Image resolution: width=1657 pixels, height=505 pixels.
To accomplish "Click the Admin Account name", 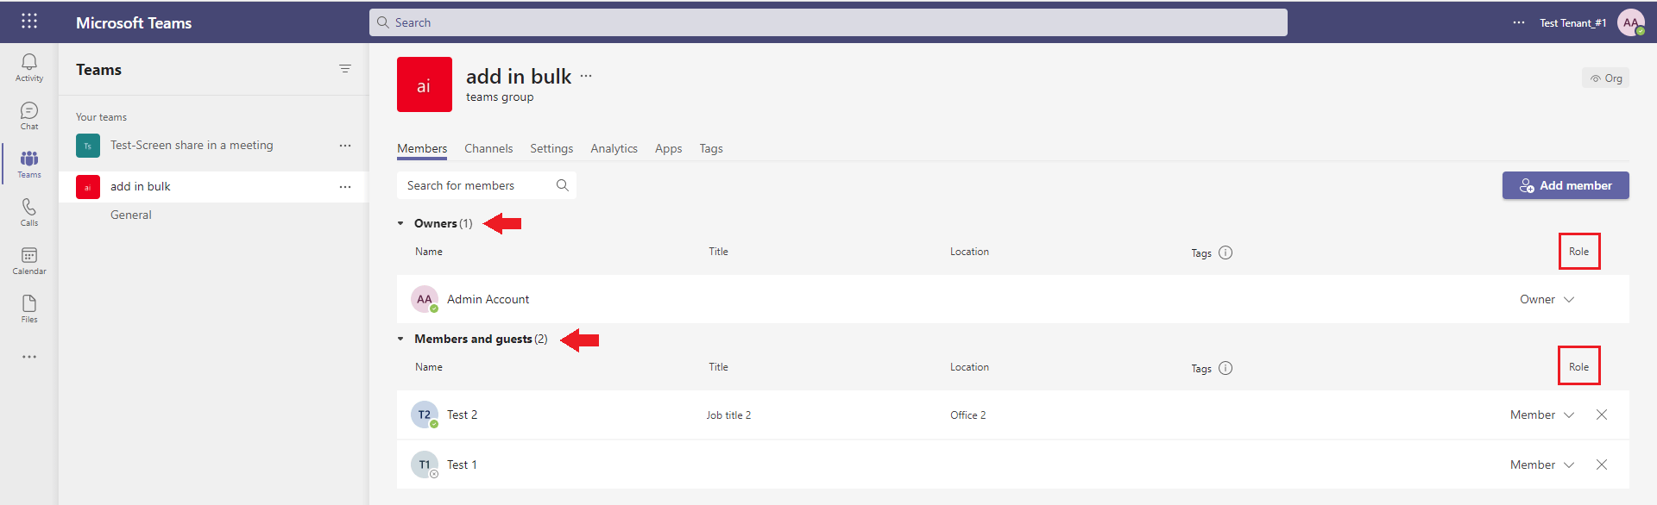I will [488, 299].
